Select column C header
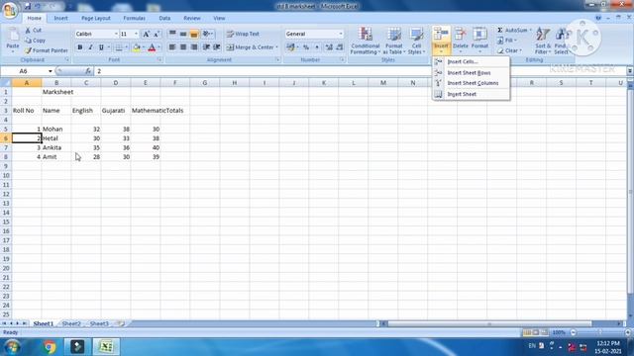Screen dimensions: 634x356 pos(86,83)
